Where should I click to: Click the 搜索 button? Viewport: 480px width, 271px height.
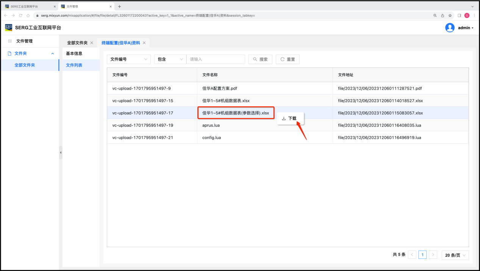pos(260,60)
